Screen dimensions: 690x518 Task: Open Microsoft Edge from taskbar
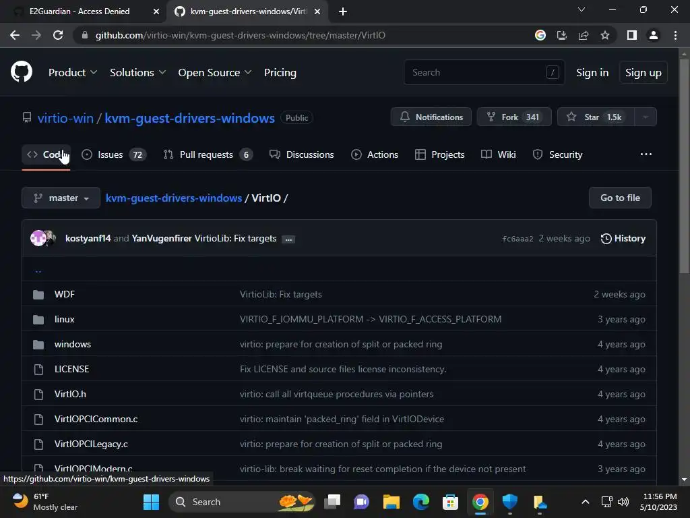tap(421, 502)
